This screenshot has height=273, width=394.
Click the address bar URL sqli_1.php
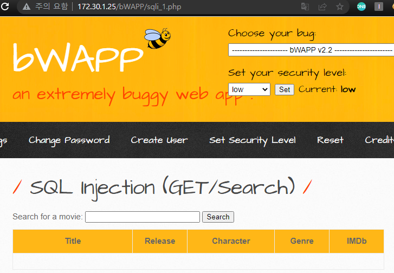click(129, 6)
